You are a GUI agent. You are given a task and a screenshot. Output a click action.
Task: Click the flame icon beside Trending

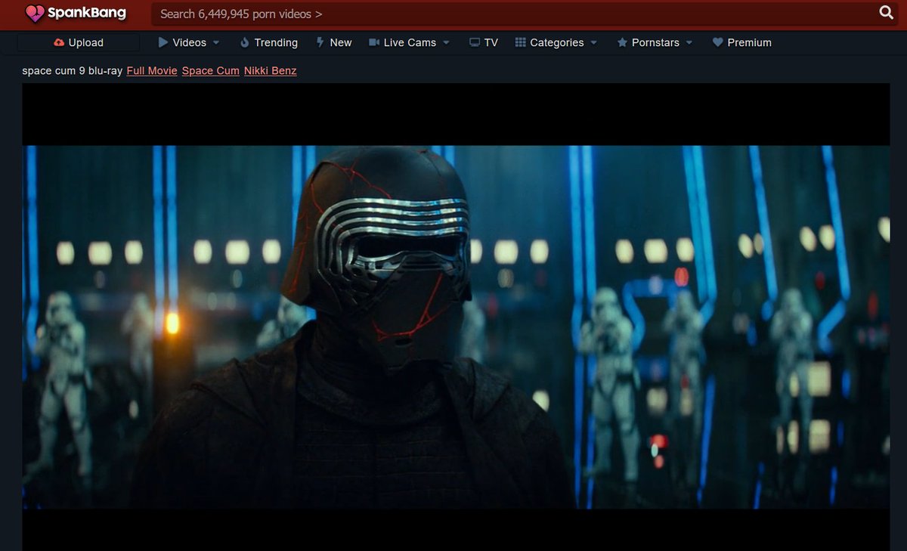[x=244, y=42]
